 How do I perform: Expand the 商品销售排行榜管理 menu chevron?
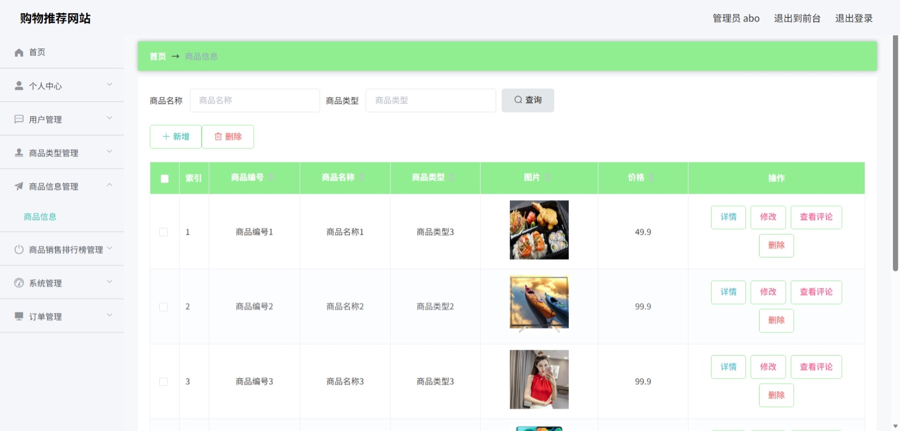(x=109, y=249)
